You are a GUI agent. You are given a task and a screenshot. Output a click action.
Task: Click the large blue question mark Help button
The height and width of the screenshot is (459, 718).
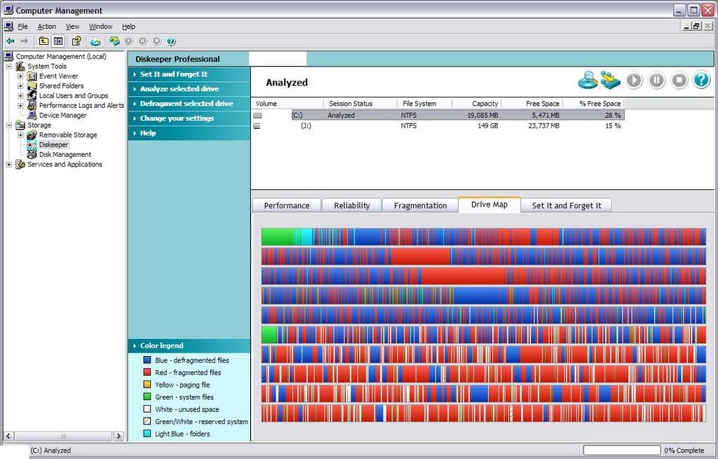(701, 80)
